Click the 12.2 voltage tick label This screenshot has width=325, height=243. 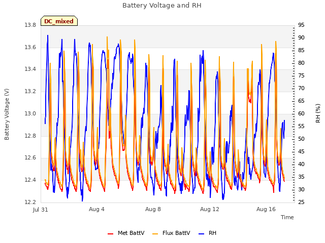click(30, 202)
